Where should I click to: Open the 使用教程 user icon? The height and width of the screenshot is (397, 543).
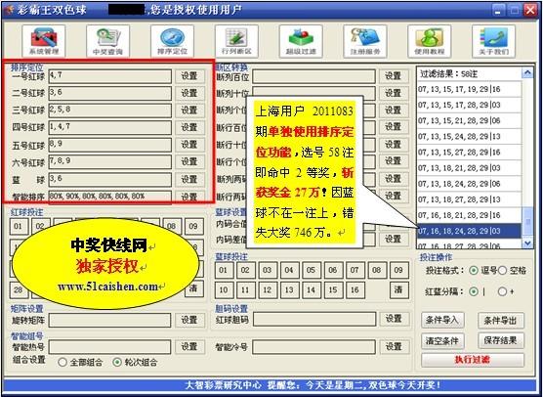pos(430,40)
